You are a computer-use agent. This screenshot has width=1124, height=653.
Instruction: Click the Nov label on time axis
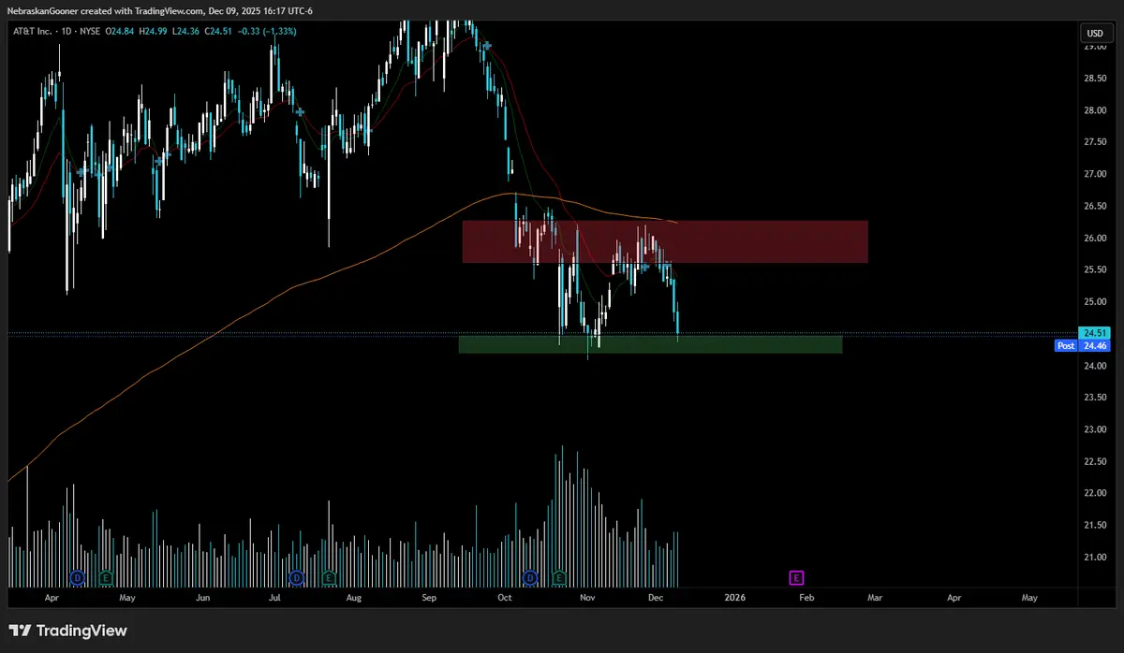coord(587,597)
